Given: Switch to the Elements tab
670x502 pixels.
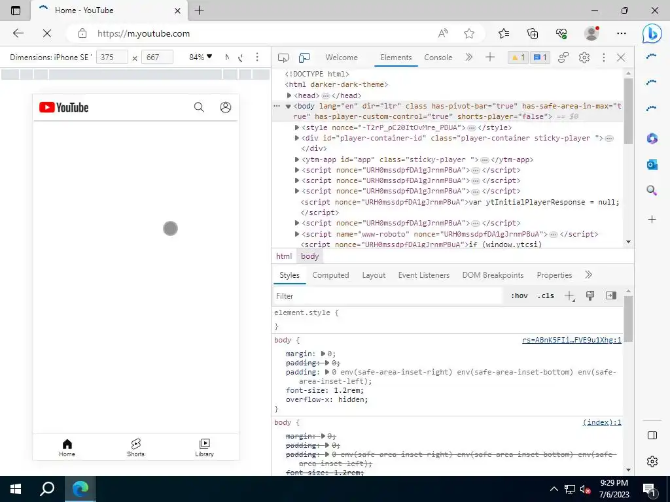Looking at the screenshot, I should 396,58.
